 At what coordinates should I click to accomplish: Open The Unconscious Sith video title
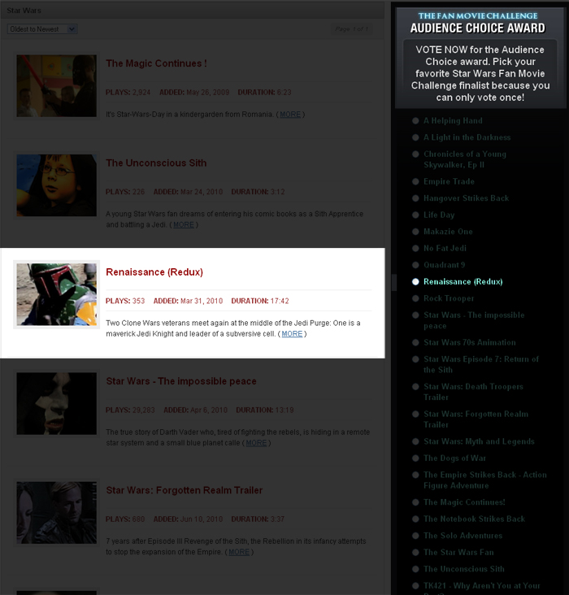[156, 163]
